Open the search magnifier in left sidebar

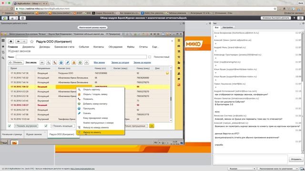3,58
